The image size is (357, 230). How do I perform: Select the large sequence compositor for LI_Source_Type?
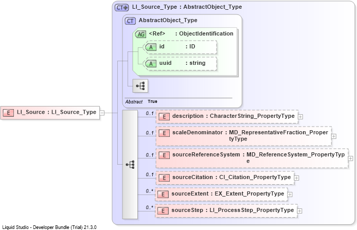point(130,165)
